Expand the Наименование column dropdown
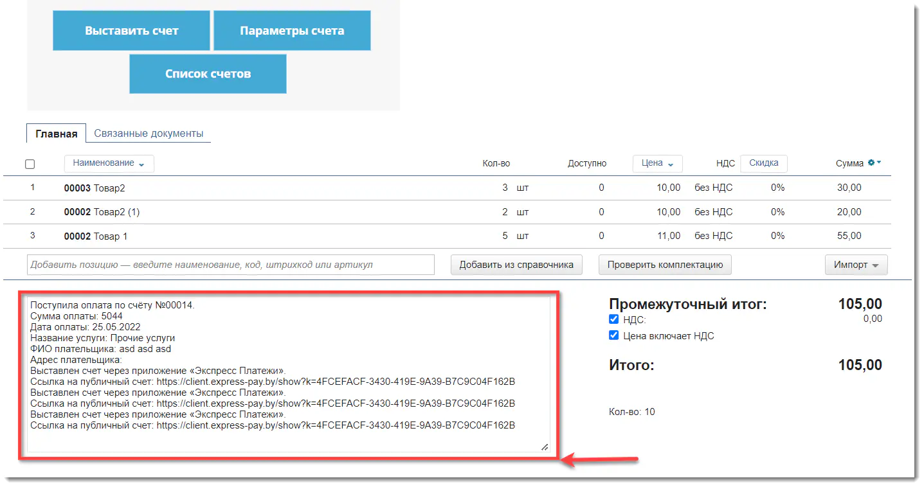The image size is (924, 487). pos(109,163)
